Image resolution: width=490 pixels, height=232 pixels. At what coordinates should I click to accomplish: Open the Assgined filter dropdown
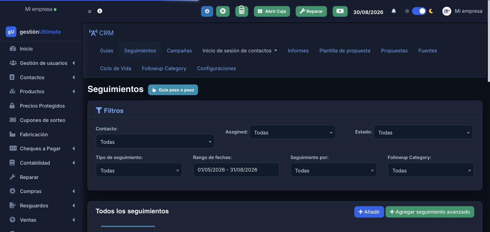(292, 132)
